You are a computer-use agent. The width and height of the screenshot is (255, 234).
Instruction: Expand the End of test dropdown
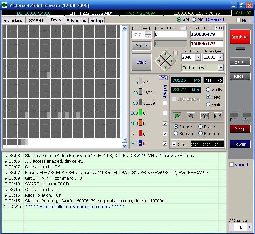(x=220, y=68)
